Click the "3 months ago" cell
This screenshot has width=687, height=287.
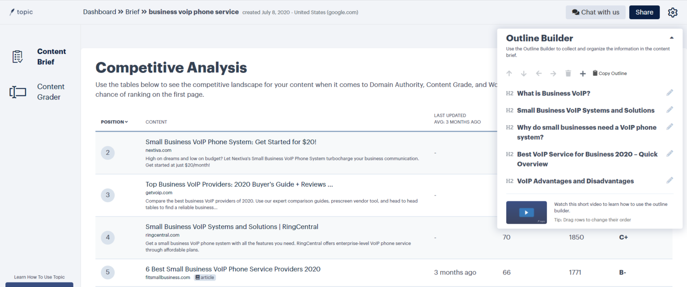point(455,272)
